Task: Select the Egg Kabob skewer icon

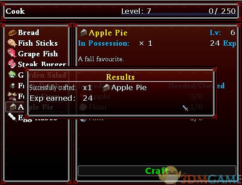Action: tap(12, 117)
